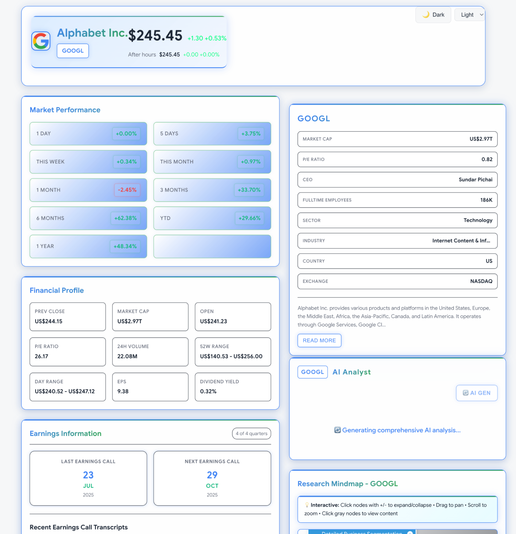Click READ MORE under company description
Viewport: 516px width, 534px height.
319,340
